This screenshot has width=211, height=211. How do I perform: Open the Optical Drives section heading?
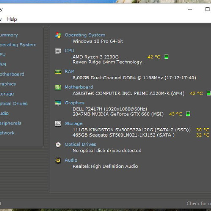(80, 144)
